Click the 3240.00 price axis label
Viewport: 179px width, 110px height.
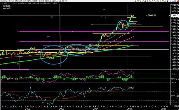pos(175,5)
